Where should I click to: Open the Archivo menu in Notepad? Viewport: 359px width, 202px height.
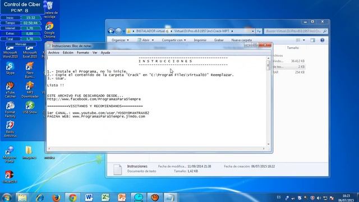(54, 53)
